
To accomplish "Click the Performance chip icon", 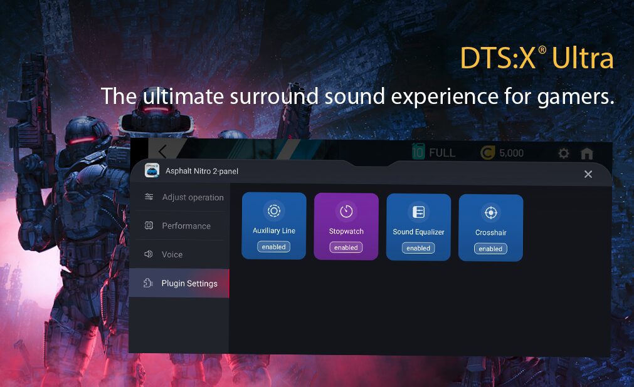I will pyautogui.click(x=149, y=225).
